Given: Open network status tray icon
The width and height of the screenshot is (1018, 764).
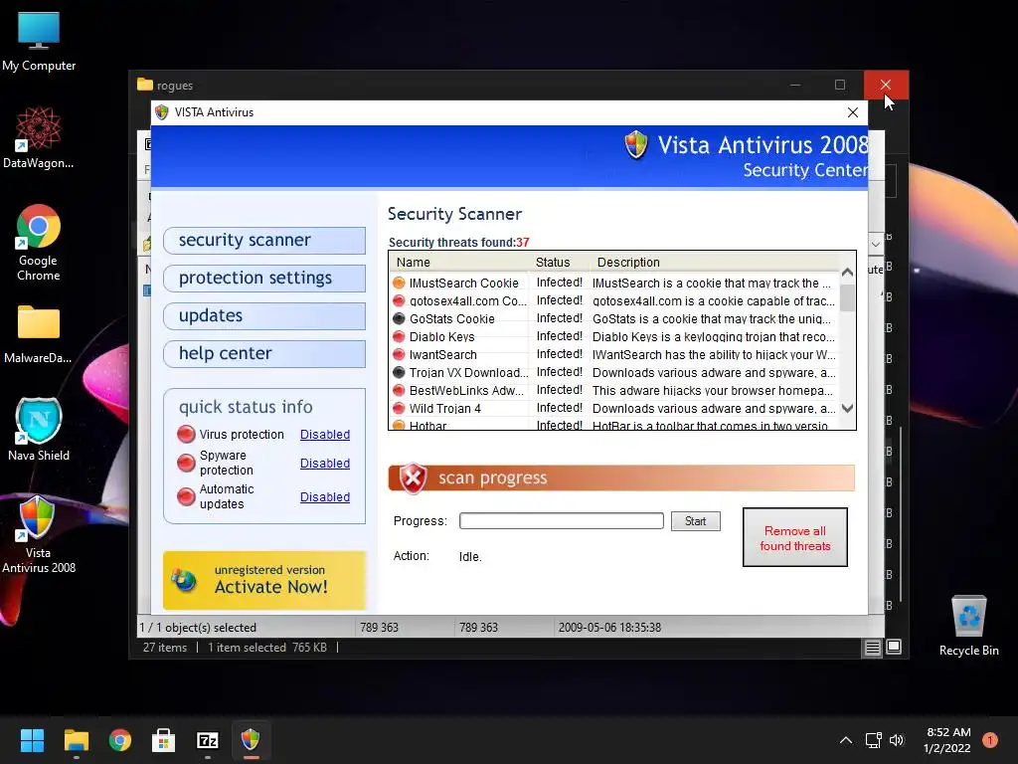Looking at the screenshot, I should 873,740.
